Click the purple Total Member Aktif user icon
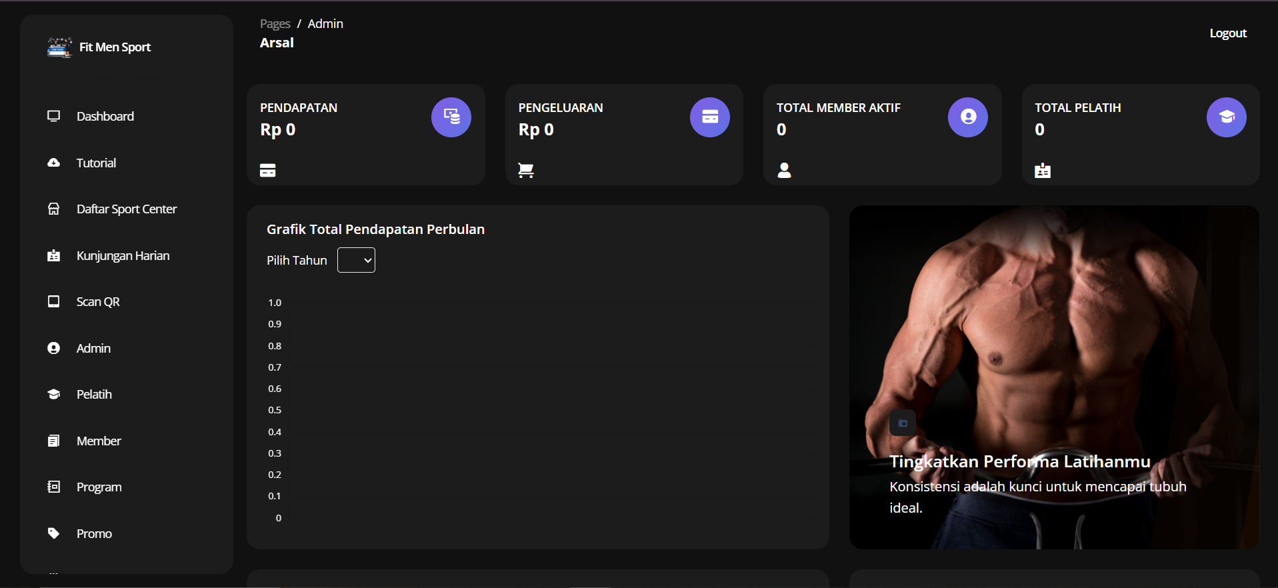The height and width of the screenshot is (588, 1278). (x=967, y=117)
